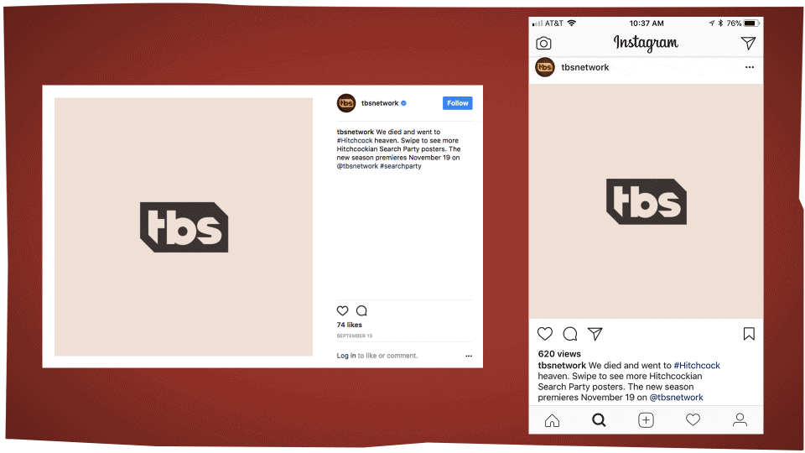This screenshot has height=453, width=805.
Task: Open direct messages paper plane icon at top
Action: [x=749, y=43]
